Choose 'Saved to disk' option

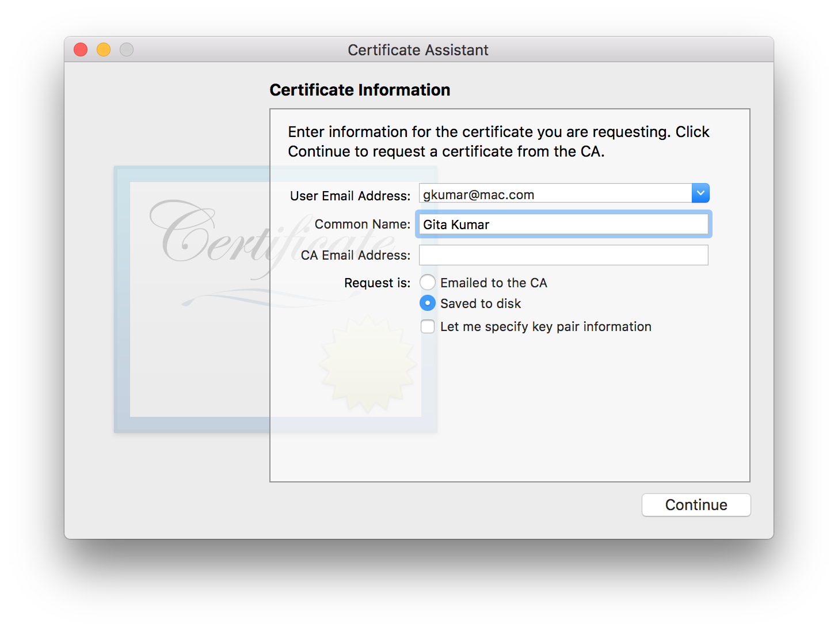click(428, 303)
